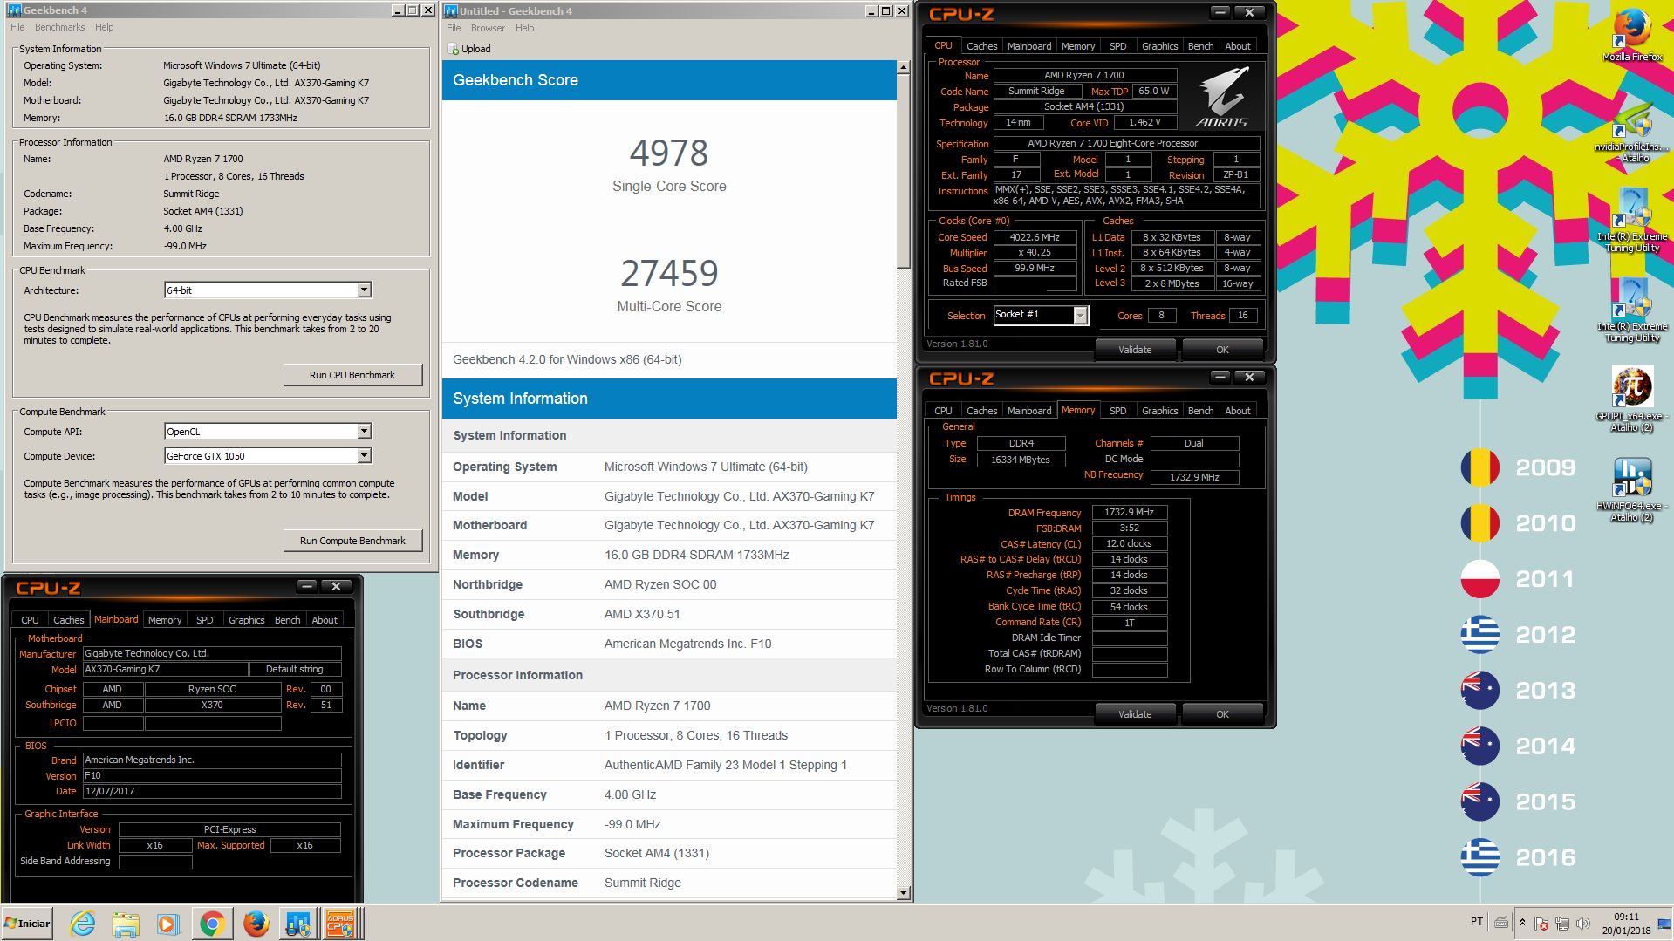Switch to AORUS CPU-Z taskbar button

(x=341, y=924)
